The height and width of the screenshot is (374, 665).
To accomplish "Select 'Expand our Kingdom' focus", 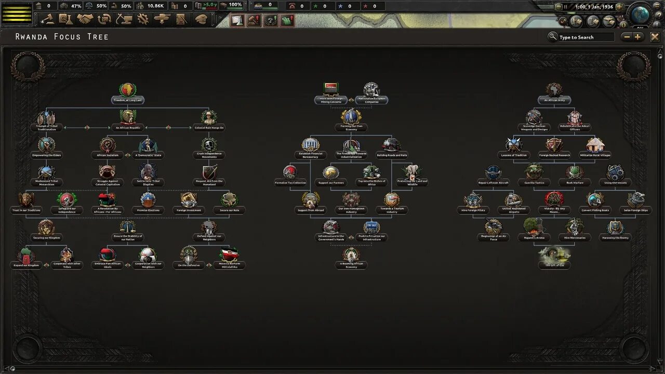I will pyautogui.click(x=26, y=259).
